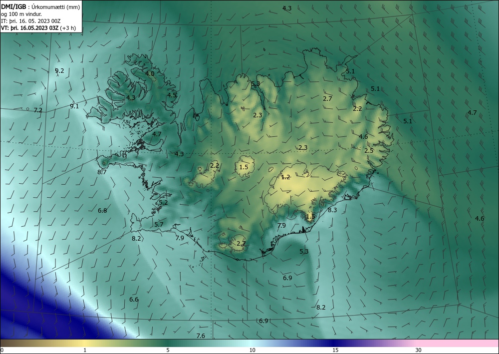Click the 4.0 value in the Westfjords

[x=150, y=73]
